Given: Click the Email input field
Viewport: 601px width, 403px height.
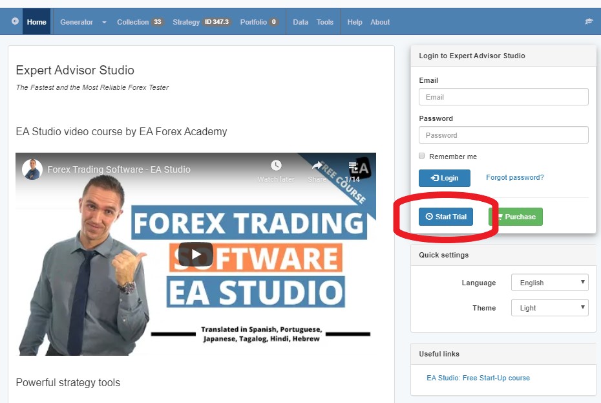Looking at the screenshot, I should coord(503,97).
